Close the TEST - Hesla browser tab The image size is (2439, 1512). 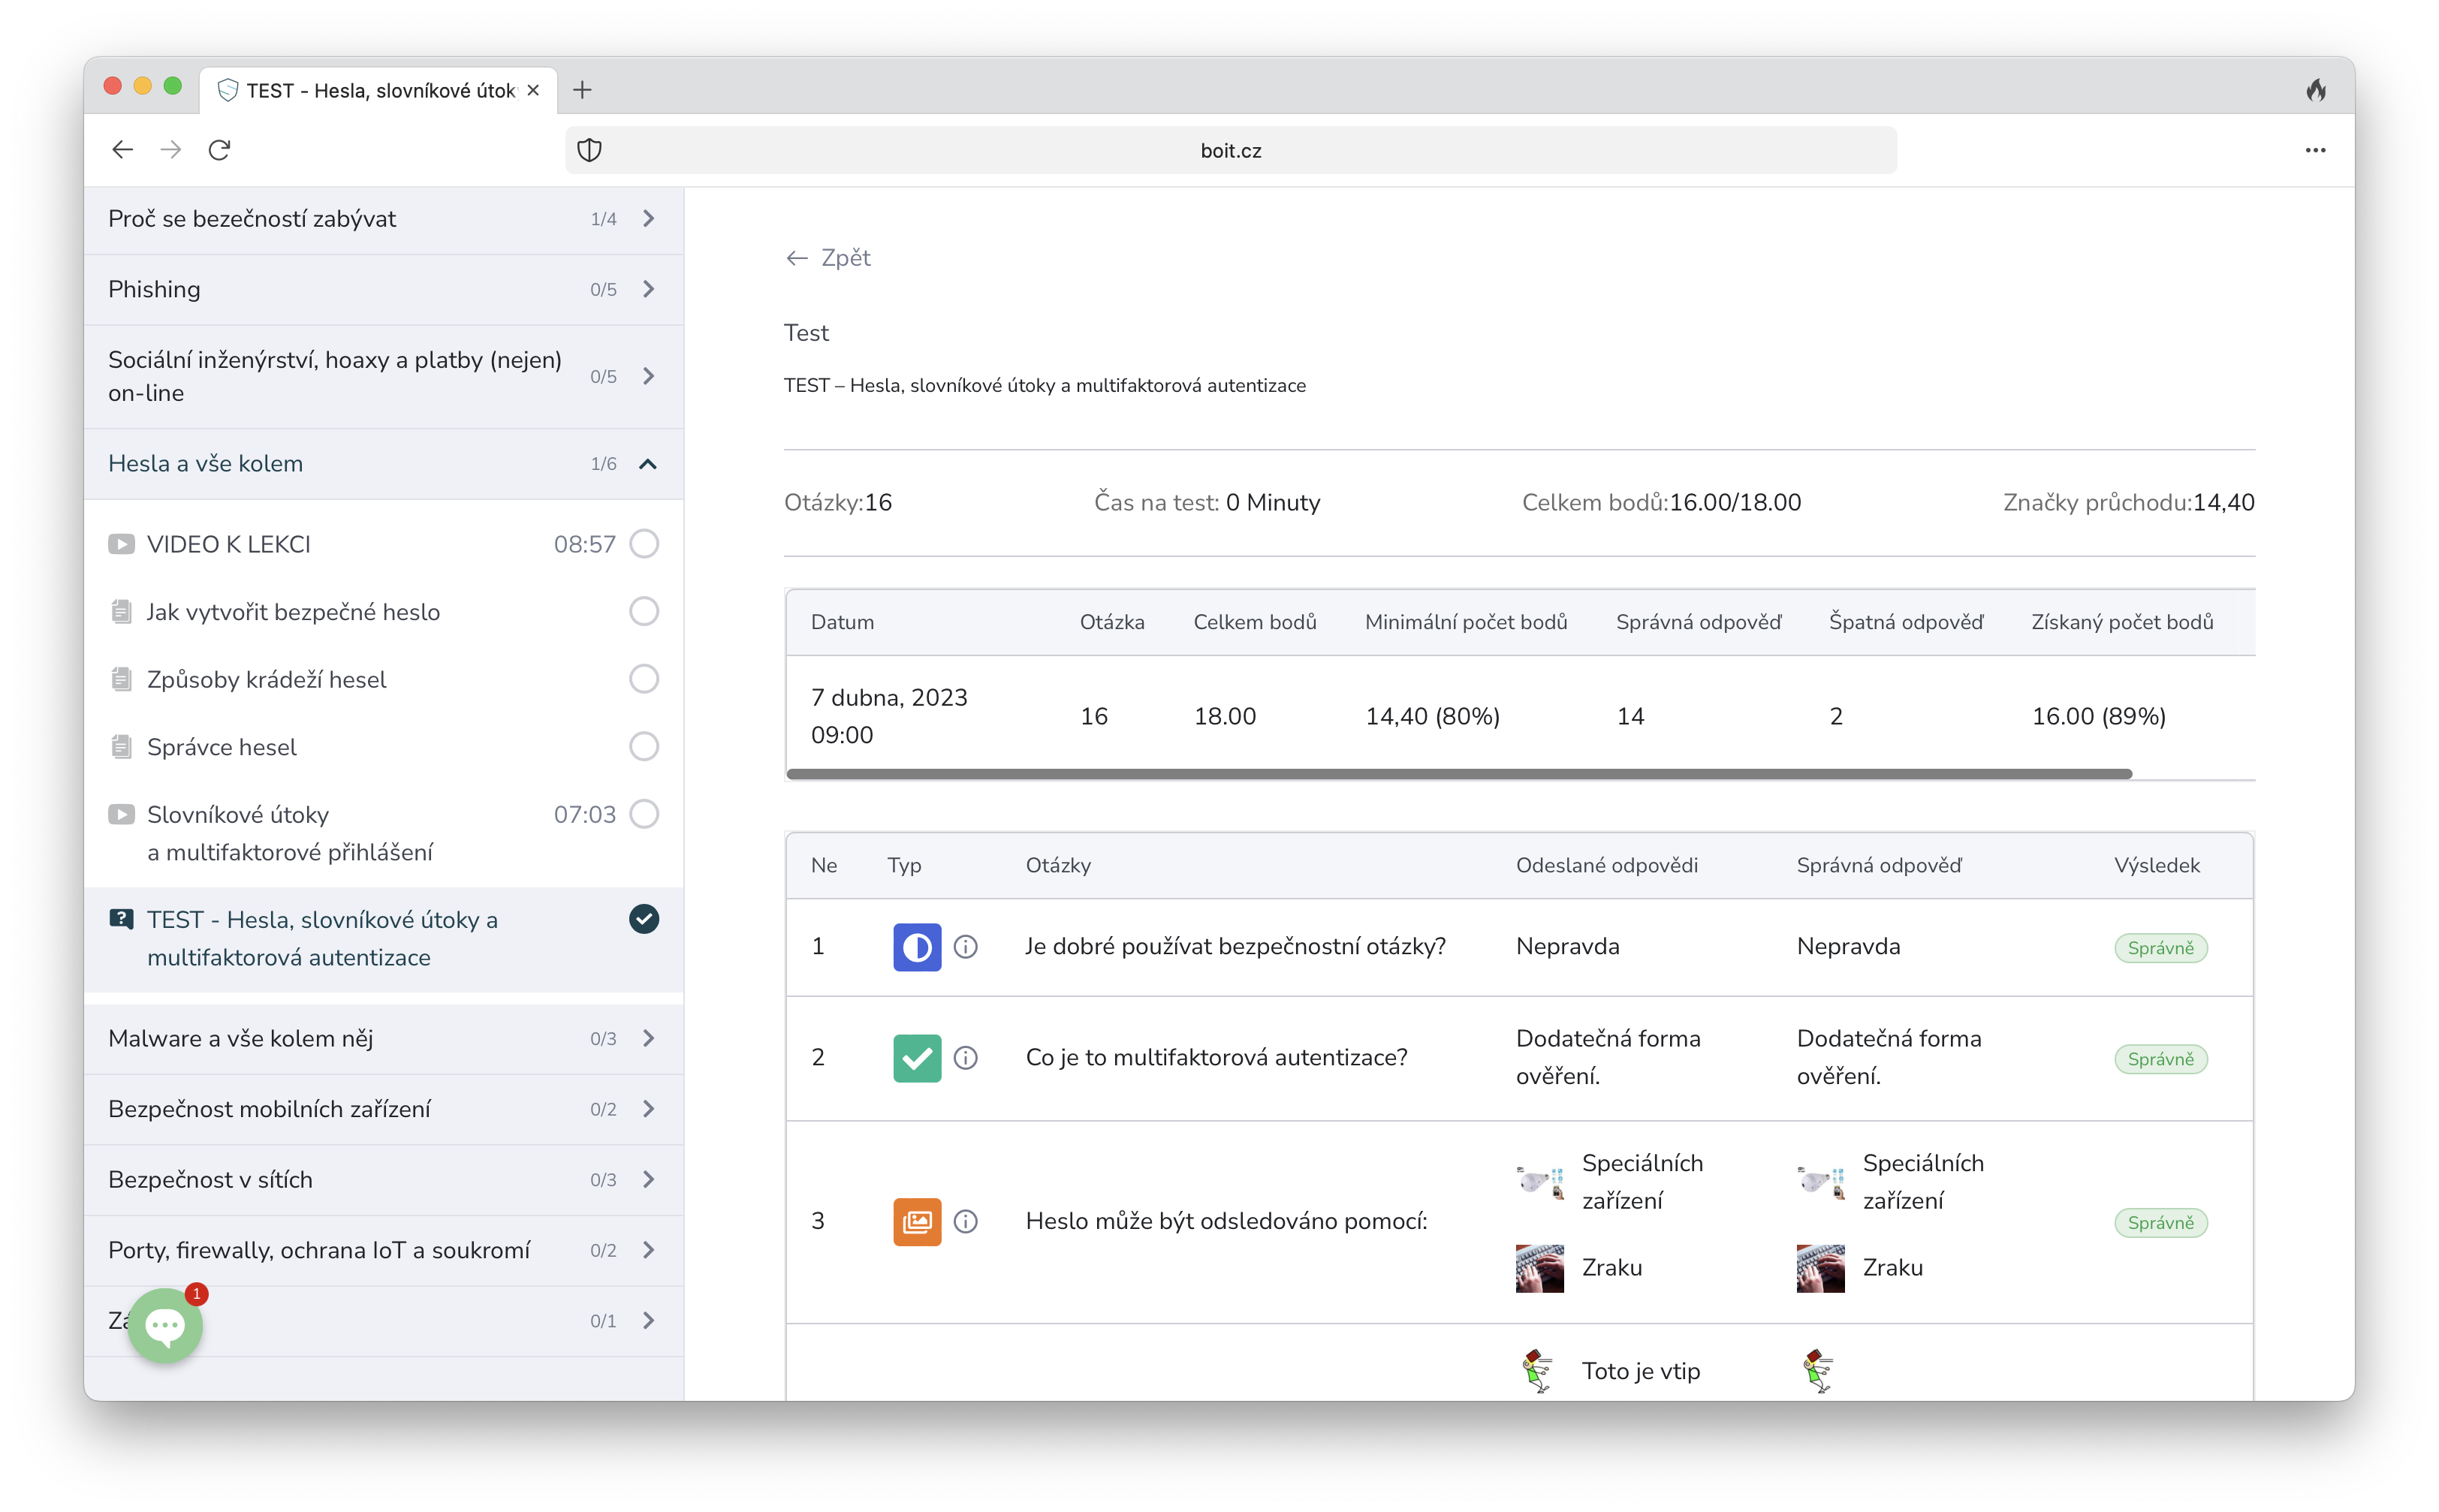(x=533, y=90)
